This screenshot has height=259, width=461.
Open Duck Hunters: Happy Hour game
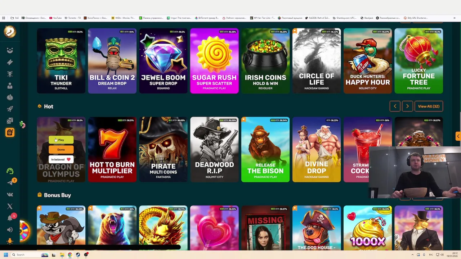tap(368, 61)
